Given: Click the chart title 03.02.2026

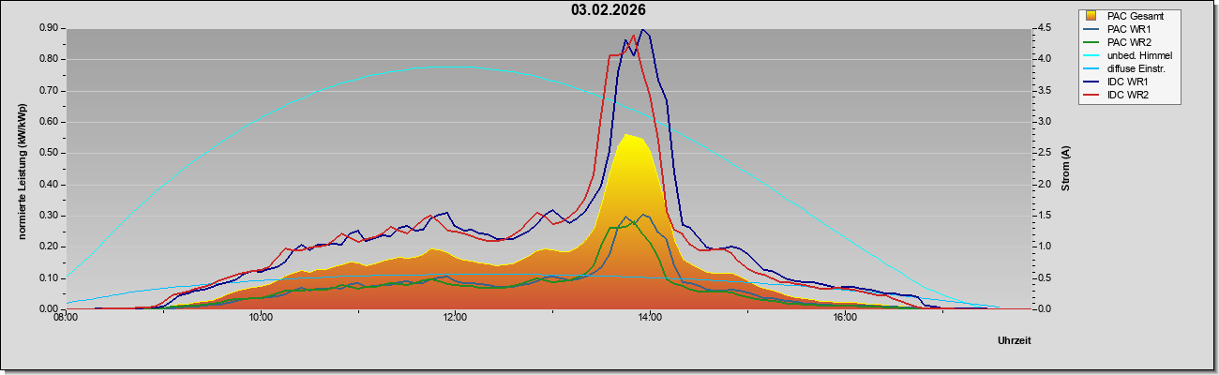Looking at the screenshot, I should 609,10.
